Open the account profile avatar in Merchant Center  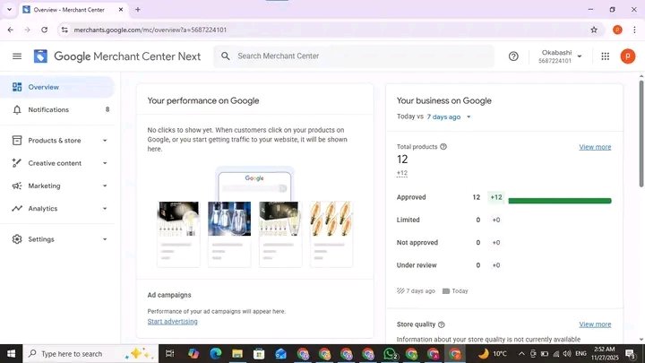pyautogui.click(x=628, y=56)
